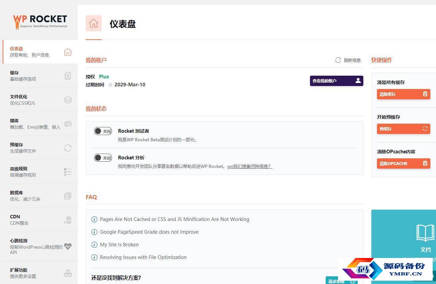
Task: Click the list icon in 高级规则 item
Action: (68, 172)
